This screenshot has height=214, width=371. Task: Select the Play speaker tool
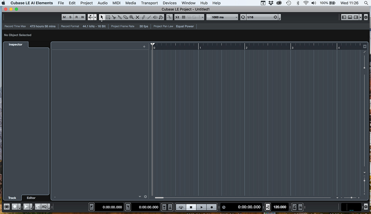coord(155,17)
